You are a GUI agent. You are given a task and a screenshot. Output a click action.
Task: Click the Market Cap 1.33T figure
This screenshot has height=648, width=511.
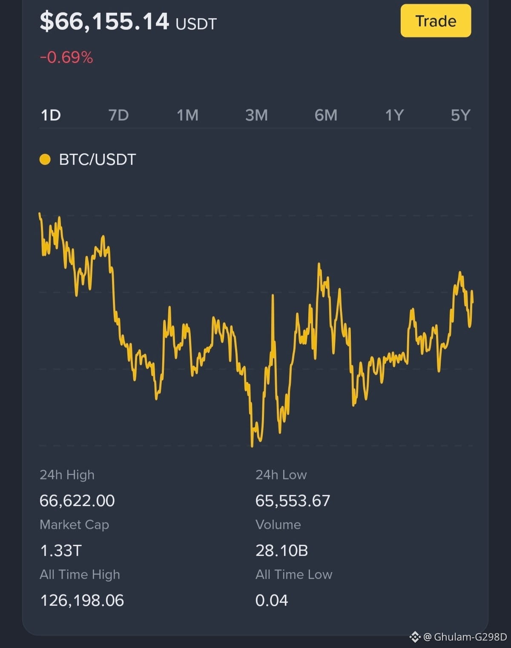pos(60,550)
